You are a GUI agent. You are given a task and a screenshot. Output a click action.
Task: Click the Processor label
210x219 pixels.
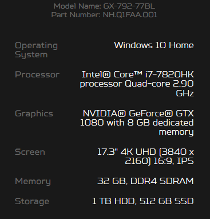click(37, 75)
